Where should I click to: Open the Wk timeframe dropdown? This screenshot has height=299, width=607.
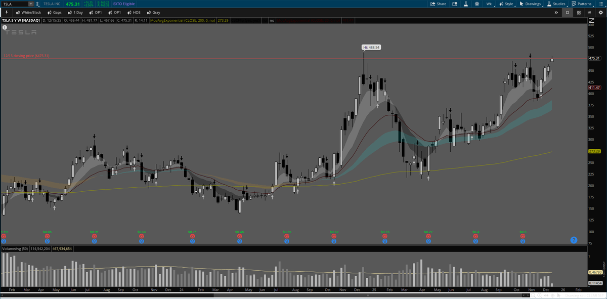[x=489, y=4]
